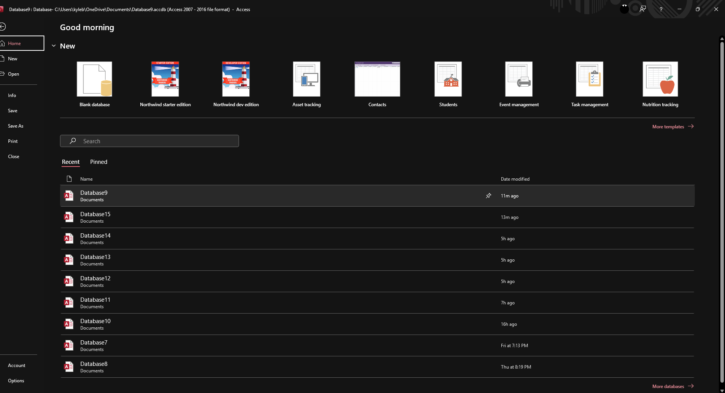The width and height of the screenshot is (725, 393).
Task: Click the Access file icon for Database15
Action: [x=69, y=217]
